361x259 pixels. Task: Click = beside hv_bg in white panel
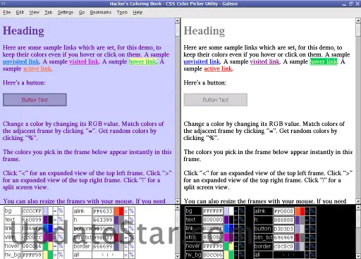[x=55, y=255]
